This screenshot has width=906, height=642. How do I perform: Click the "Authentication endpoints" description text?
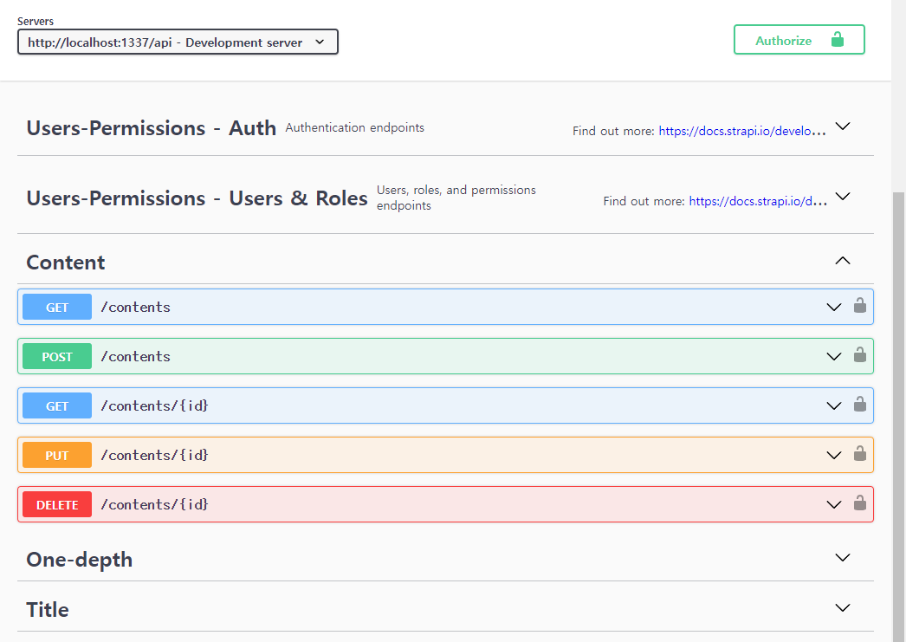coord(355,127)
